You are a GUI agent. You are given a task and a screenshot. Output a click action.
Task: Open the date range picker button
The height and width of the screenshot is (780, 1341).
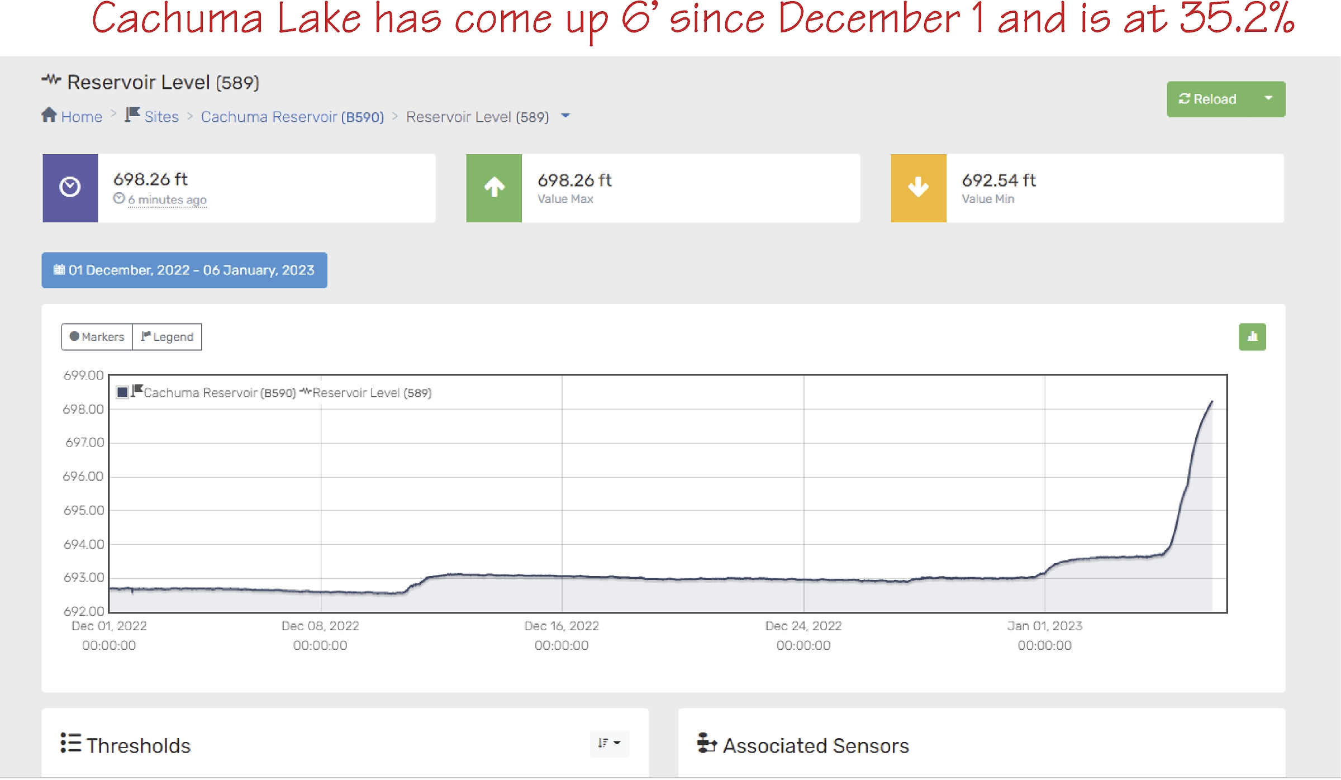tap(184, 270)
